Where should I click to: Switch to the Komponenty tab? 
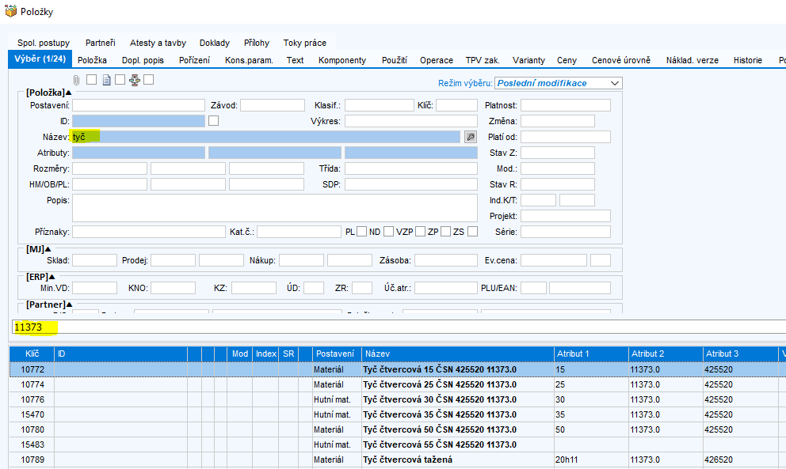click(342, 60)
